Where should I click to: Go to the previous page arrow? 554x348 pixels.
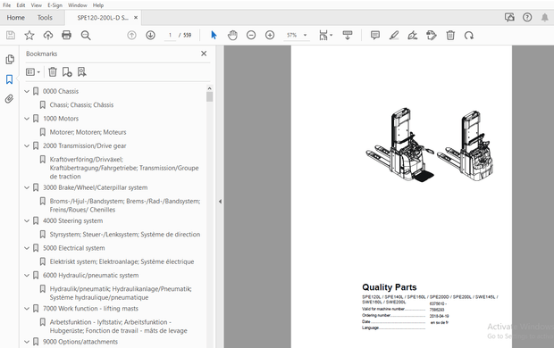(131, 36)
